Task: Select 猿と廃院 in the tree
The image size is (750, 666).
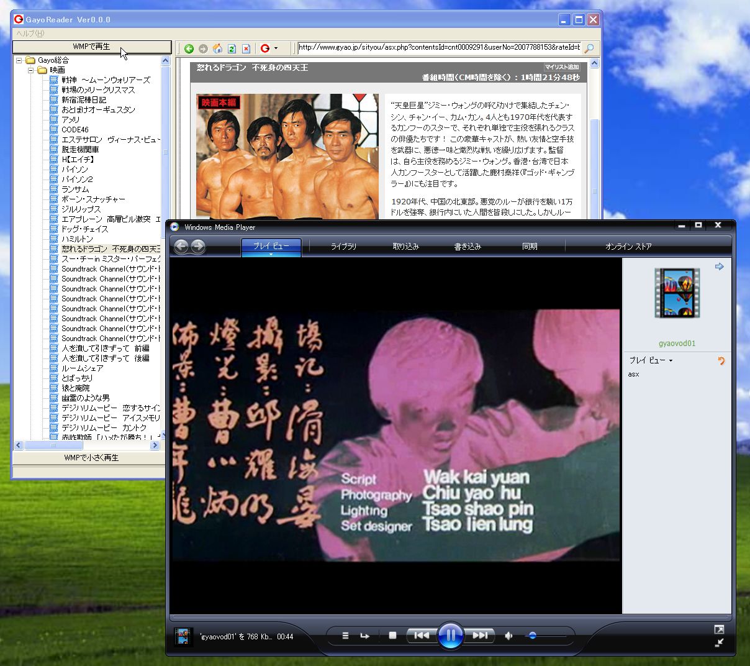Action: (x=75, y=388)
